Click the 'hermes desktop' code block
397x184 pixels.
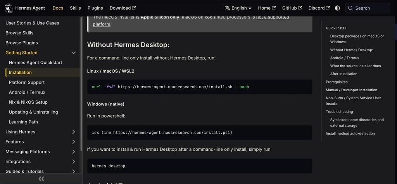click(200, 166)
